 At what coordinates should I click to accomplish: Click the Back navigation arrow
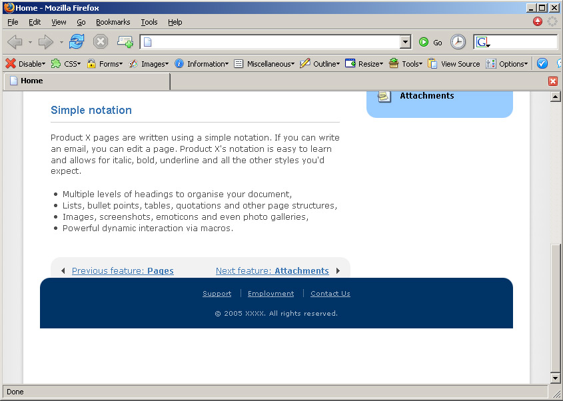point(15,42)
